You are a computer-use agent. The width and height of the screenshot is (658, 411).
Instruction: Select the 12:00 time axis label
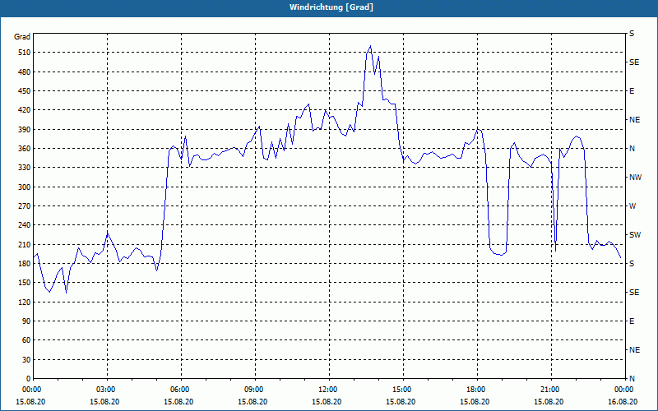tap(329, 390)
